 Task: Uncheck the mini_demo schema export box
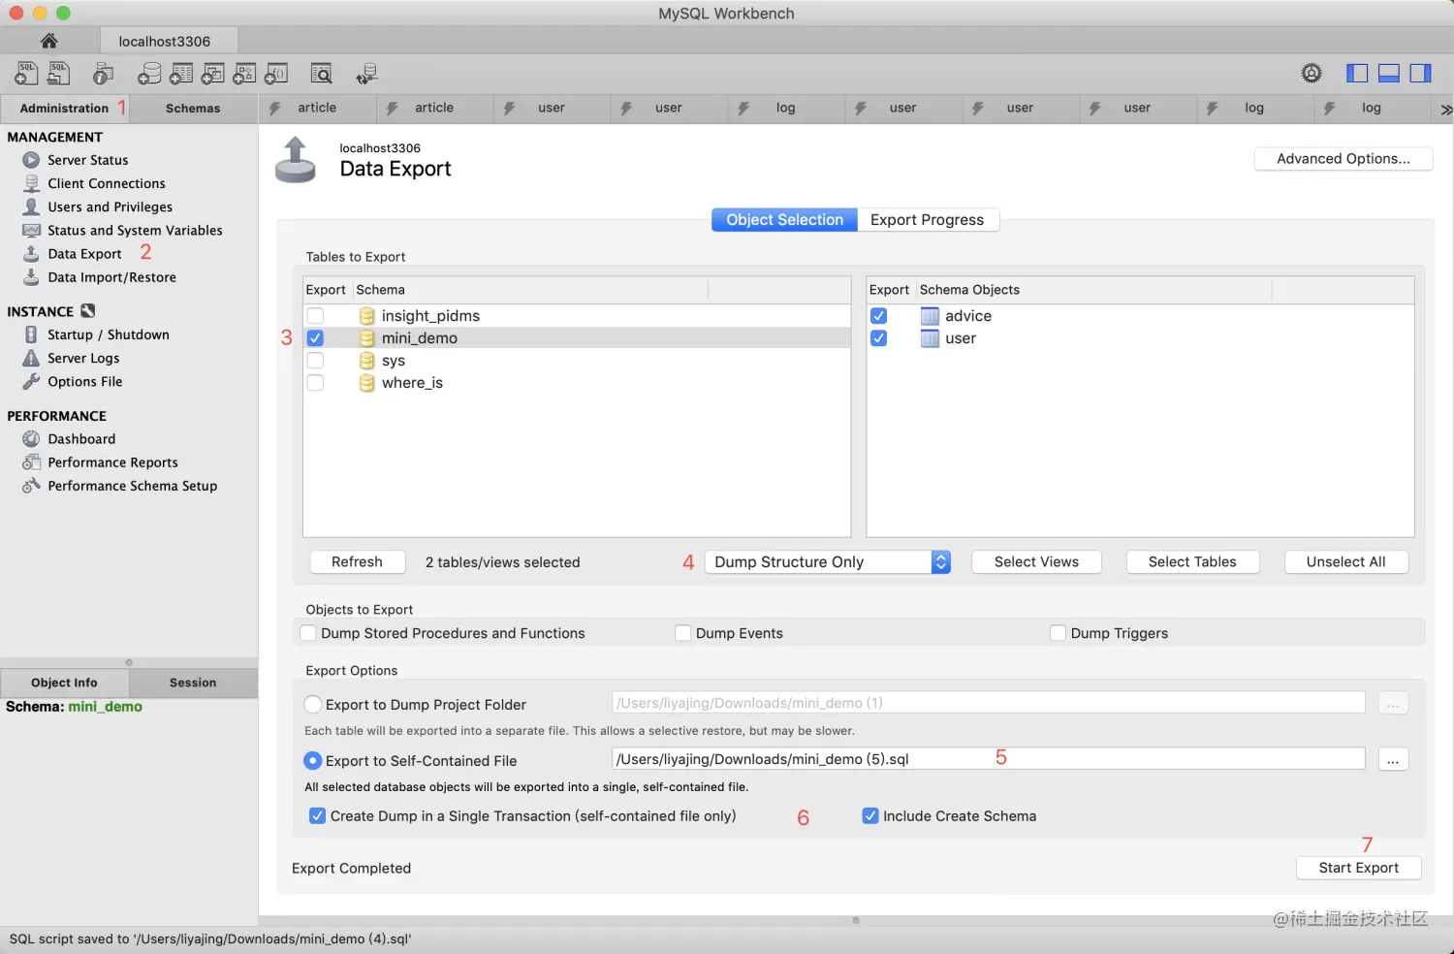[315, 338]
